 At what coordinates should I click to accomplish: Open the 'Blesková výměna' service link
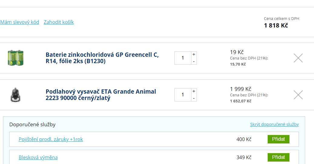coord(38,157)
